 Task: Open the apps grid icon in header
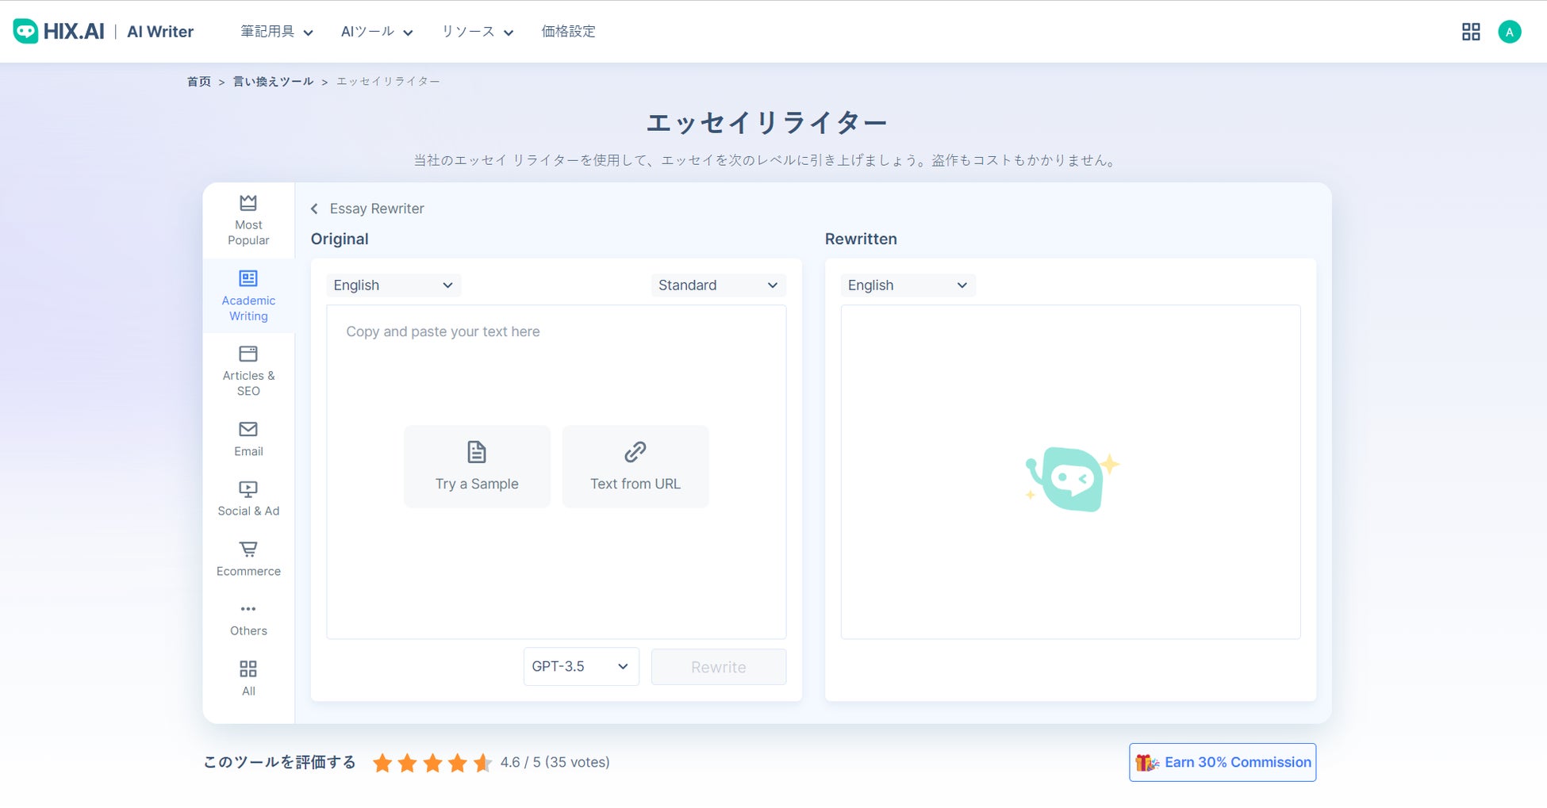click(1471, 32)
